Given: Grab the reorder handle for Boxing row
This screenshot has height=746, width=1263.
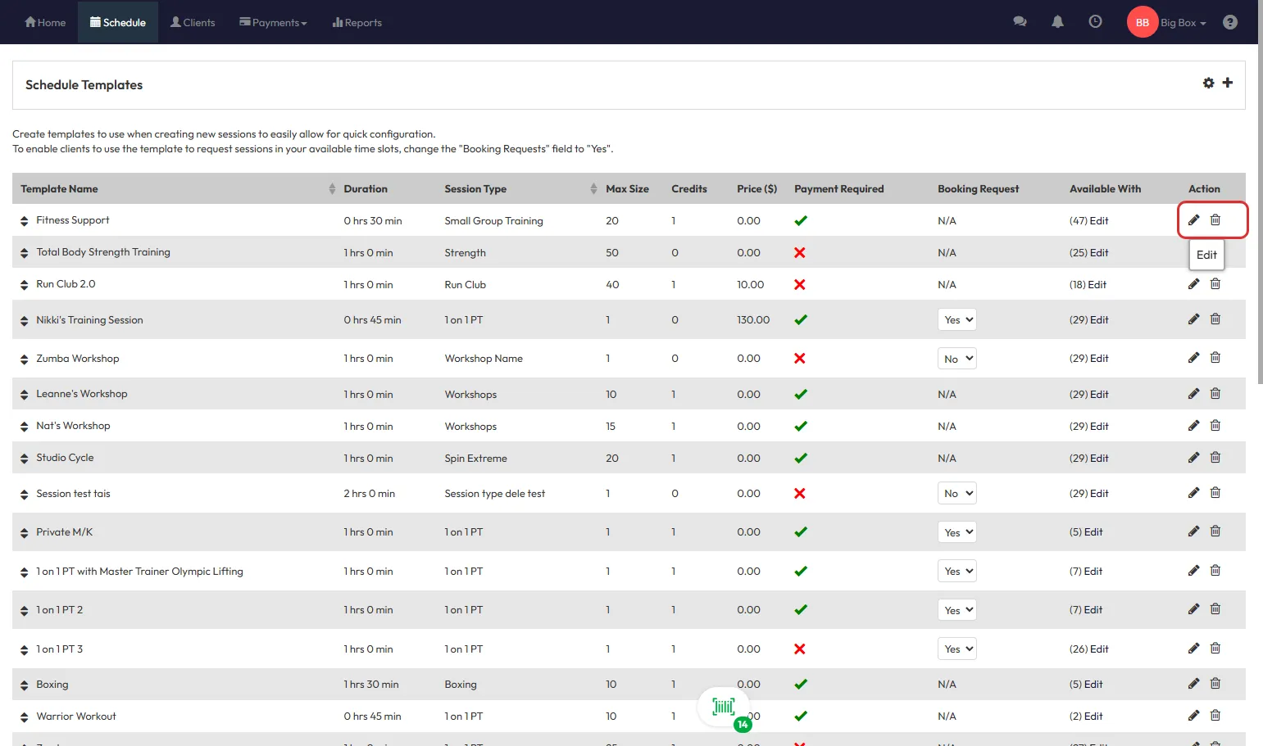Looking at the screenshot, I should point(24,685).
